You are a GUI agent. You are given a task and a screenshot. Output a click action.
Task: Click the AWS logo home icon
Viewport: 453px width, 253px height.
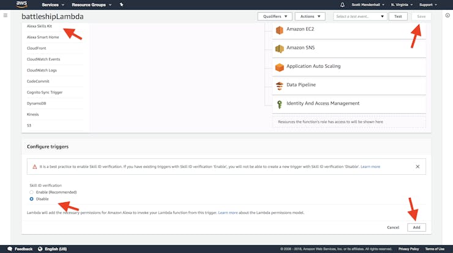point(21,4)
